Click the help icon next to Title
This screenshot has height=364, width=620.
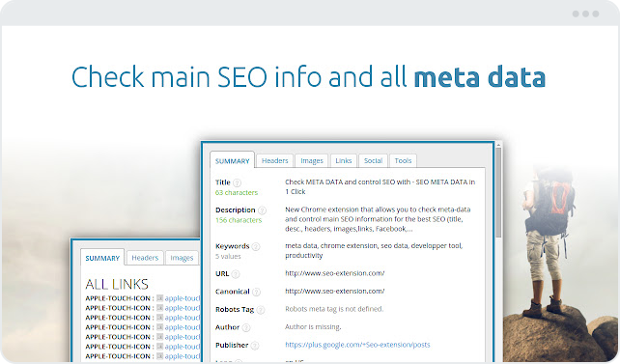click(237, 182)
